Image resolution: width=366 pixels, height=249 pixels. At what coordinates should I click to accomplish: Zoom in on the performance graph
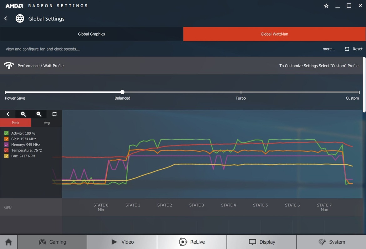(23, 114)
